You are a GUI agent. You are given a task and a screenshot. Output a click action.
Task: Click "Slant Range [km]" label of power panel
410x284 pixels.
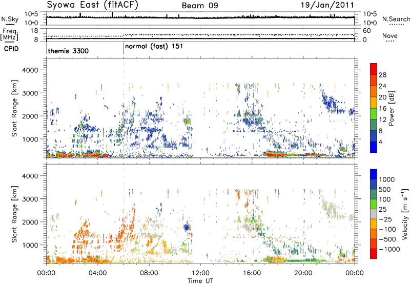coord(14,108)
